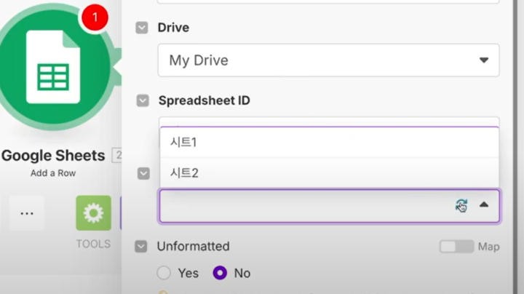Click the red notification badge showing 1
Image resolution: width=524 pixels, height=294 pixels.
pyautogui.click(x=95, y=17)
